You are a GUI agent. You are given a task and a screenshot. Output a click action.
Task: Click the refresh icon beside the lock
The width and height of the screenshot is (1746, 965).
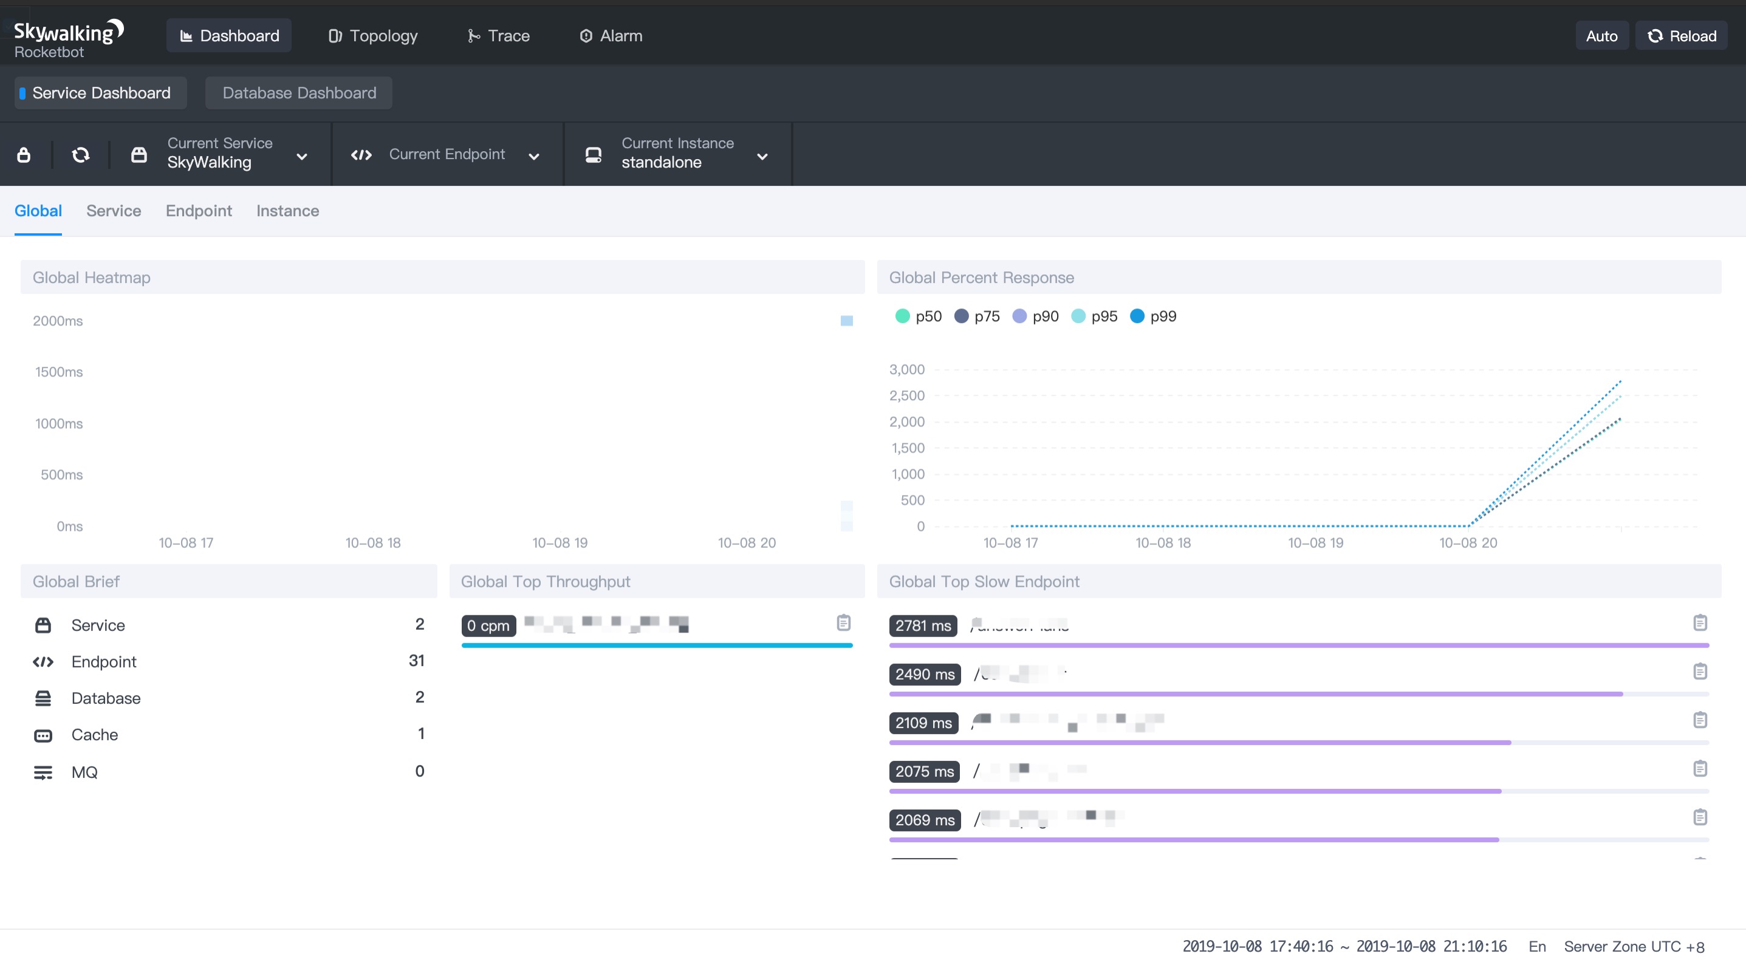click(81, 154)
